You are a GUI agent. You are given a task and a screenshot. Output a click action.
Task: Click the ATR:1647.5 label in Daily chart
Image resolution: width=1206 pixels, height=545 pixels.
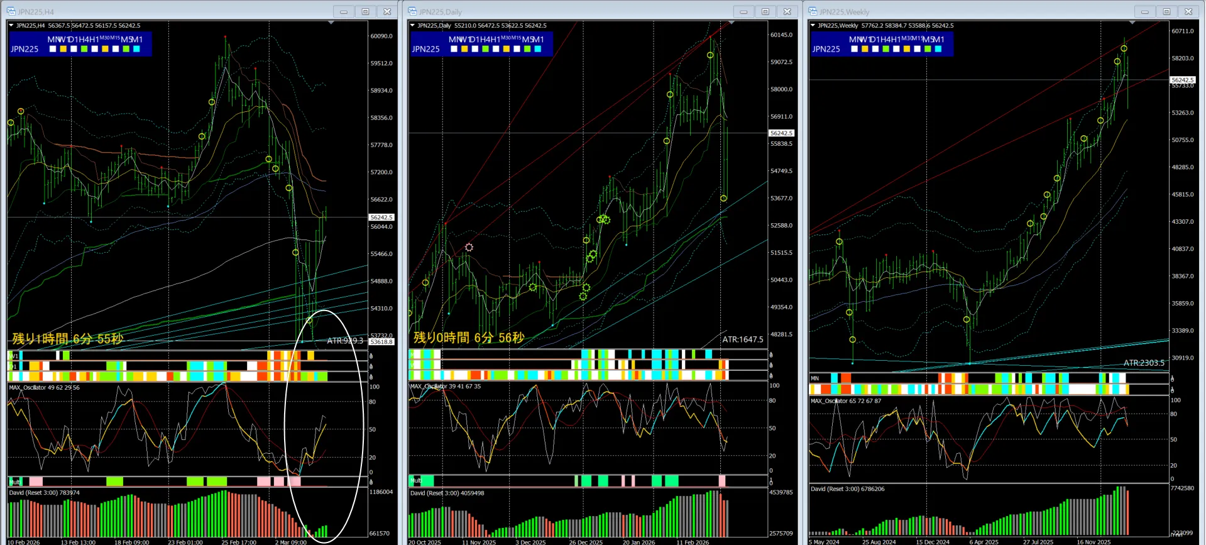(x=743, y=339)
